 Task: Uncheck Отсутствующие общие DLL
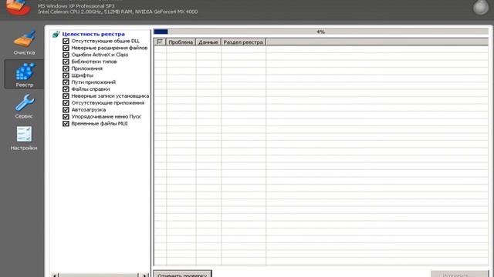[x=66, y=41]
